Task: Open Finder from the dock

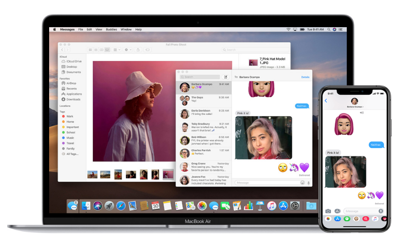Action: [86, 206]
